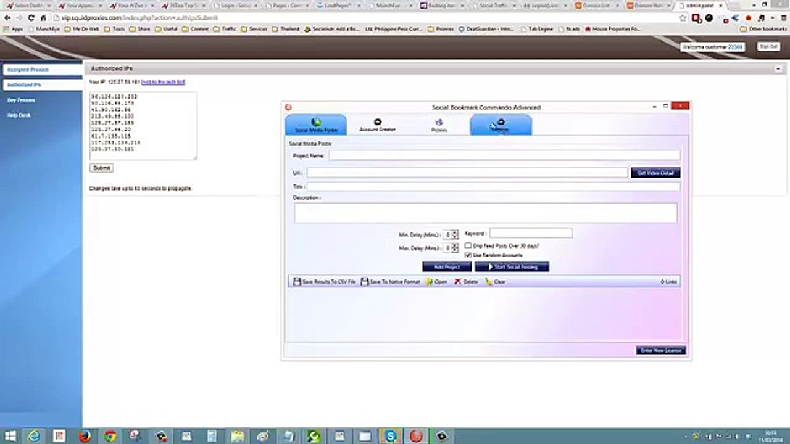The height and width of the screenshot is (444, 790).
Task: Click the Social Bookmark Commando window title bar icon
Action: 288,107
